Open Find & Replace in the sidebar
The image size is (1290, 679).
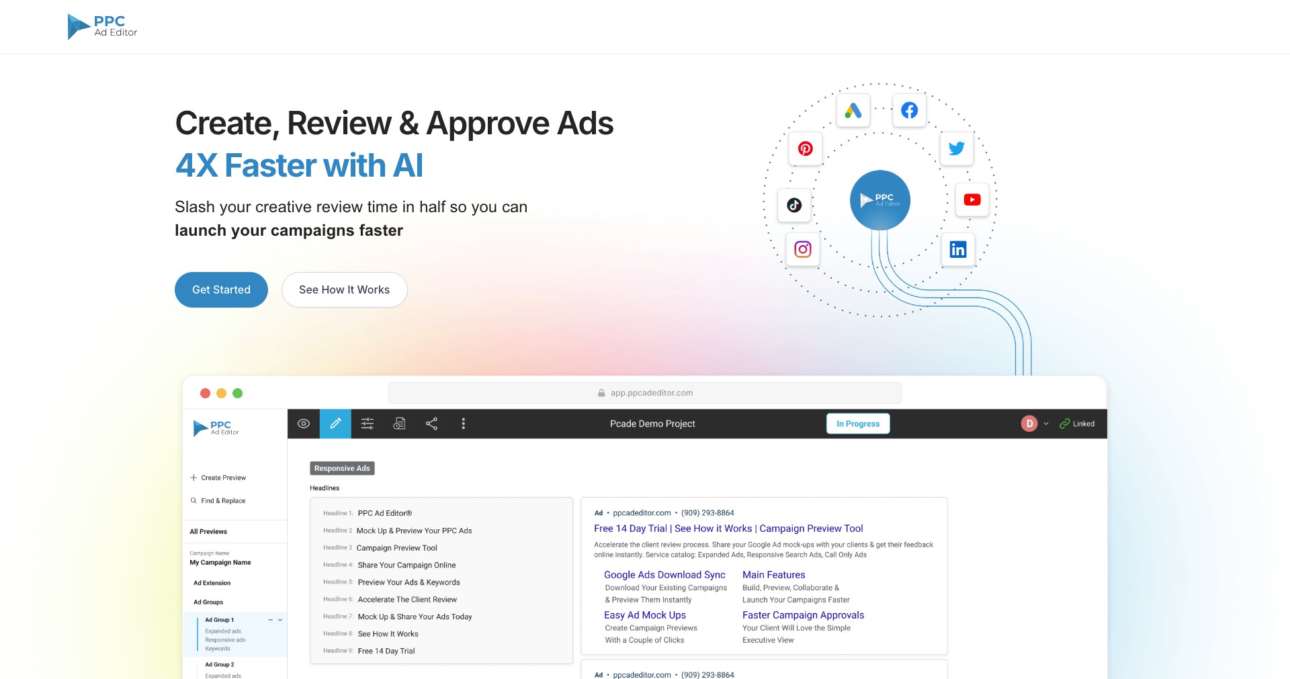coord(218,501)
